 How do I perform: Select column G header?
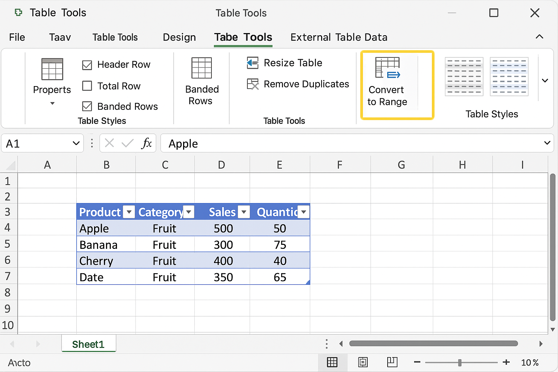point(401,165)
